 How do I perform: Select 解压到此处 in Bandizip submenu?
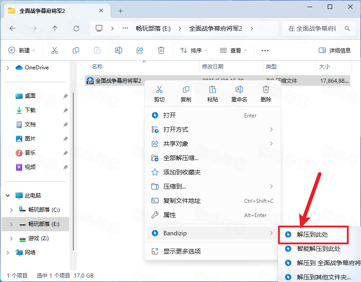coord(313,235)
